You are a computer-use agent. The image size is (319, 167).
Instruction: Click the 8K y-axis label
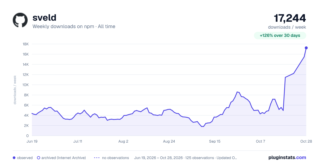coord(27,95)
